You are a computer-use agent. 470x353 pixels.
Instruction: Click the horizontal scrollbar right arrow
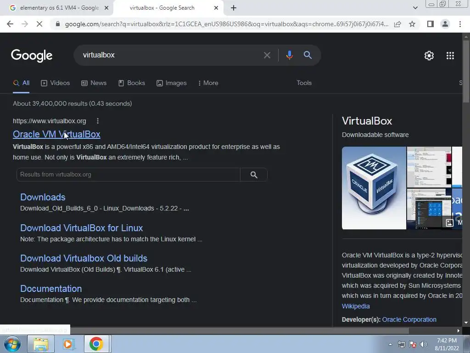(x=459, y=331)
